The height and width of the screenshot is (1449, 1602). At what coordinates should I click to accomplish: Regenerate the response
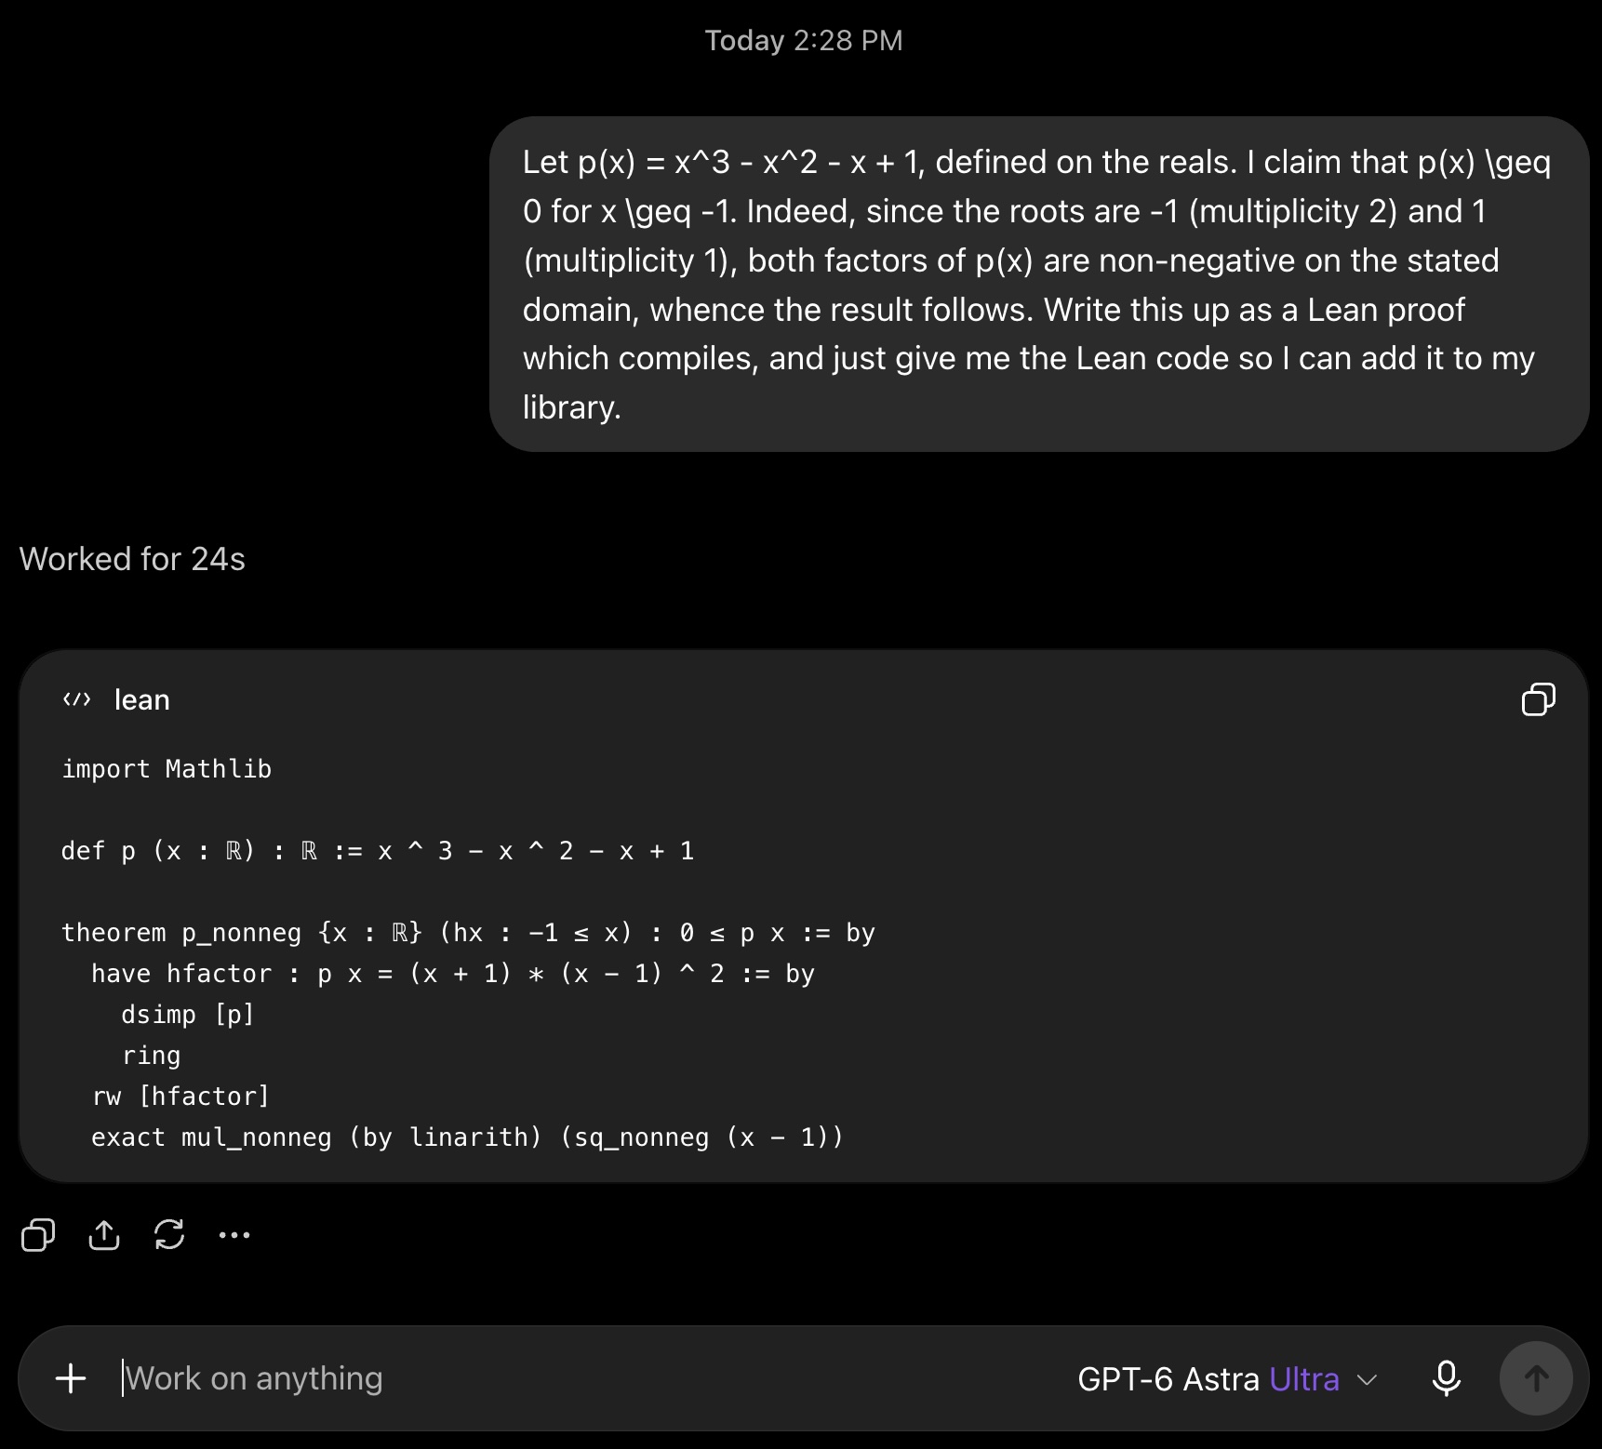pyautogui.click(x=169, y=1235)
